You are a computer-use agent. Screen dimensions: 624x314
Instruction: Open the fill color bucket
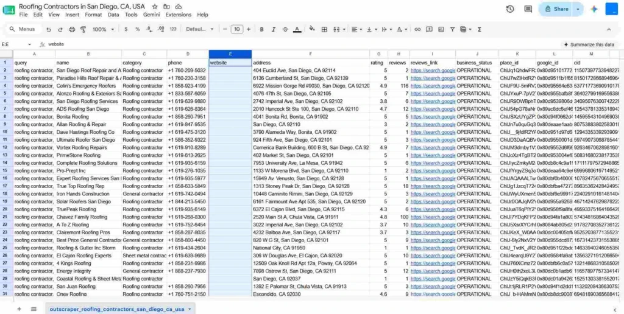point(312,29)
